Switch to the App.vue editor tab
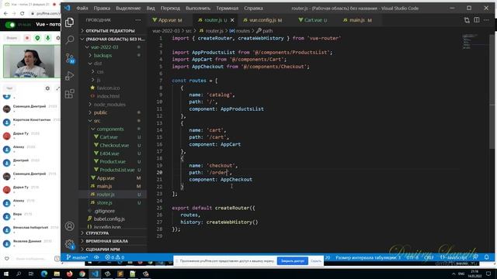The height and width of the screenshot is (279, 497). tap(169, 20)
